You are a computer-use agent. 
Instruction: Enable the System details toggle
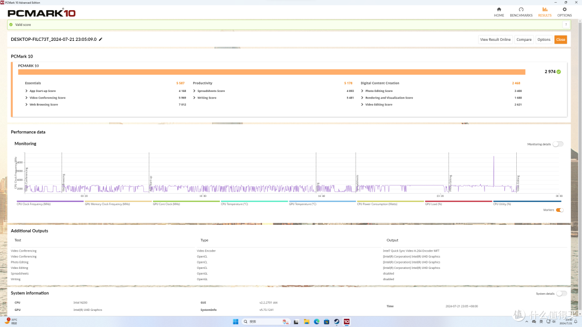(x=561, y=294)
